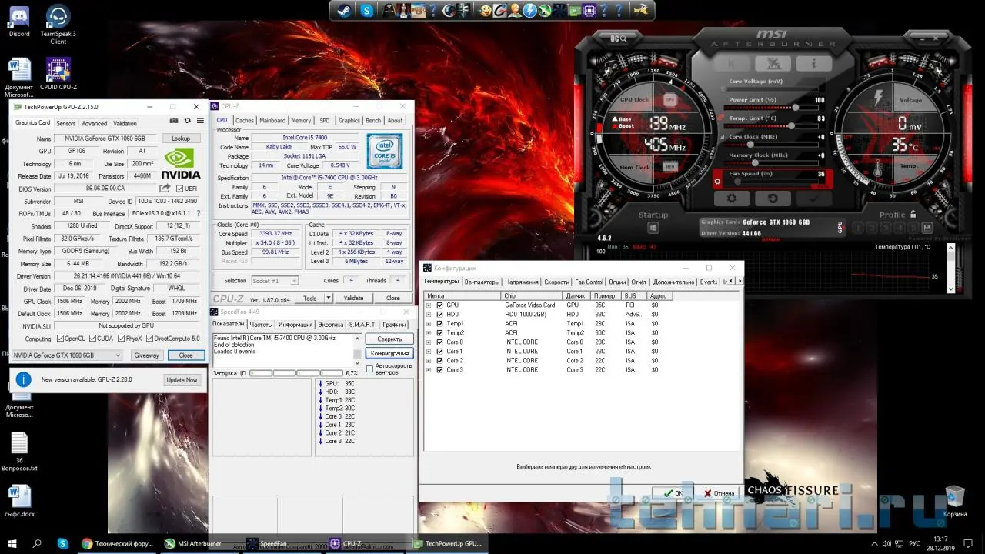Viewport: 985px width, 554px height.
Task: Open MSI Afterburner settings gear button
Action: pos(731,199)
